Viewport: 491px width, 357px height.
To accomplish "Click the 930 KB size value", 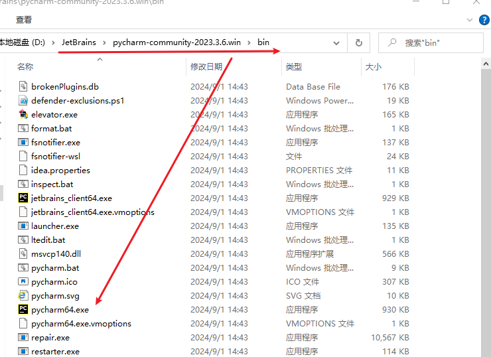I will coord(395,310).
